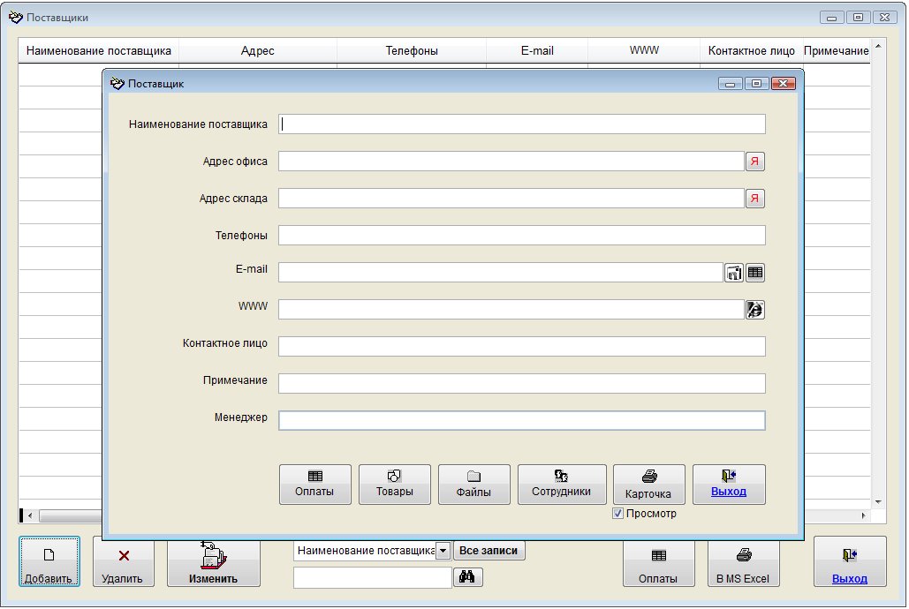909x609 pixels.
Task: Focus the search text field at bottom
Action: [372, 577]
